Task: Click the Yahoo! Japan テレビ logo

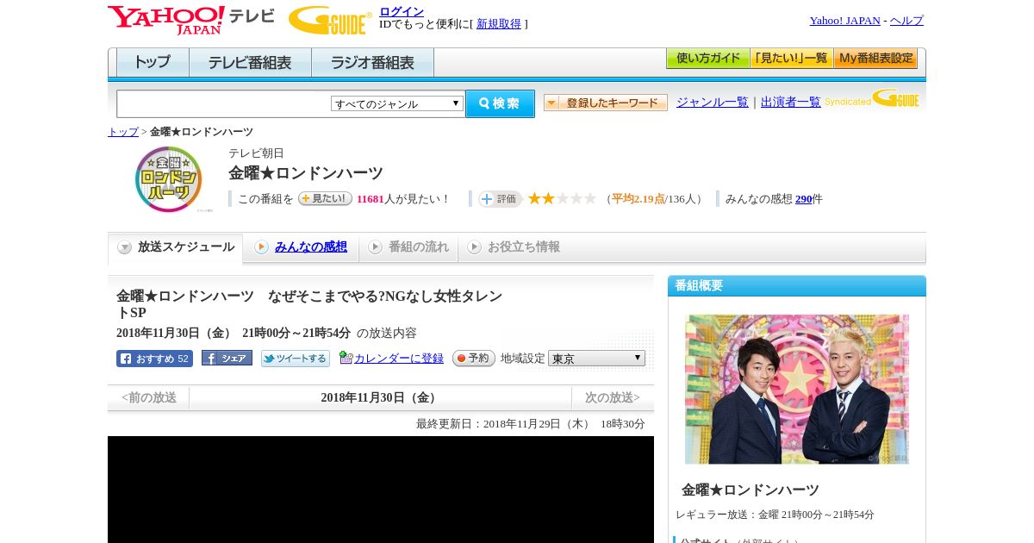Action: pyautogui.click(x=190, y=19)
